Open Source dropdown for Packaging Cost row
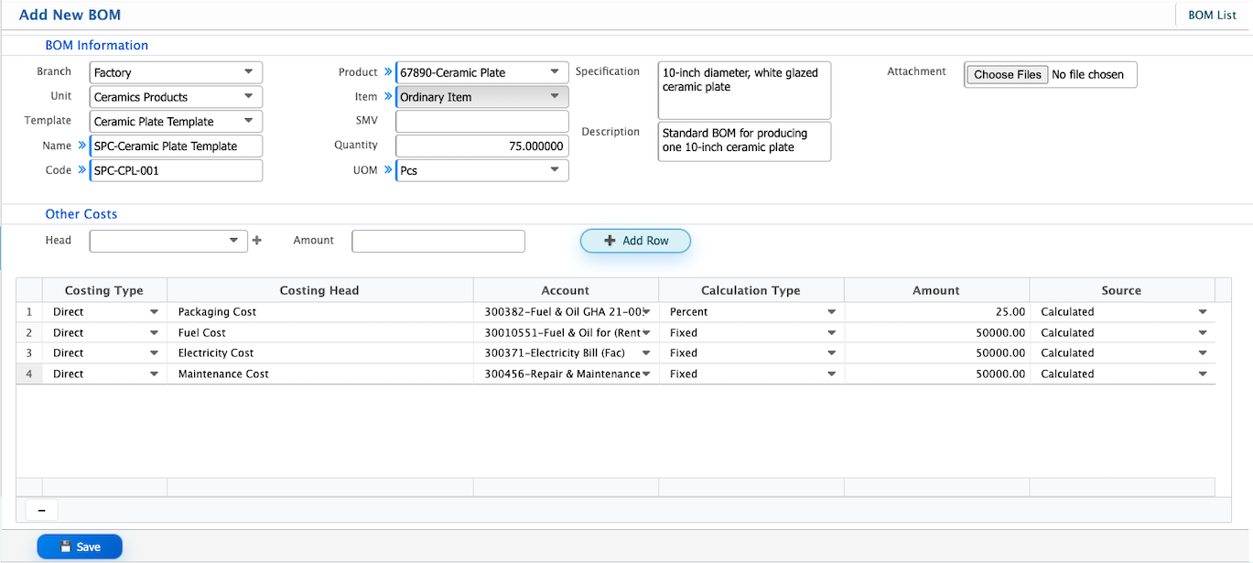Viewport: 1253px width, 563px height. tap(1122, 312)
